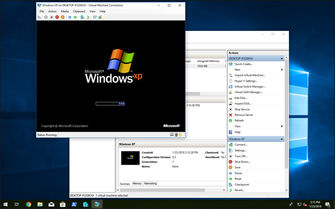Click Quick Create in Actions pane
The image size is (335, 209).
pyautogui.click(x=243, y=64)
